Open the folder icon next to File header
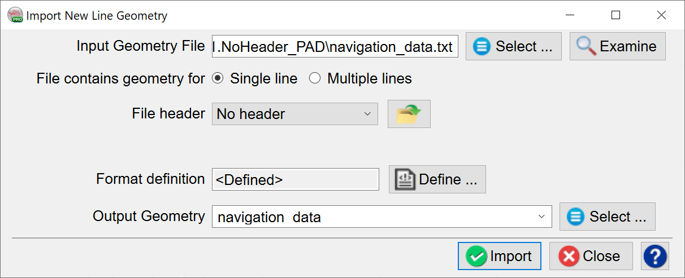This screenshot has width=685, height=278. click(409, 114)
